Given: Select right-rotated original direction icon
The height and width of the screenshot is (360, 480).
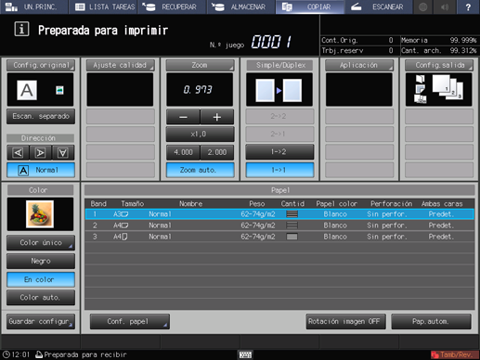Looking at the screenshot, I should tap(40, 152).
